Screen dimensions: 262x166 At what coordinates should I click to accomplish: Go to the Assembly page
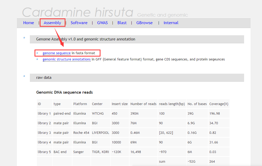52,23
